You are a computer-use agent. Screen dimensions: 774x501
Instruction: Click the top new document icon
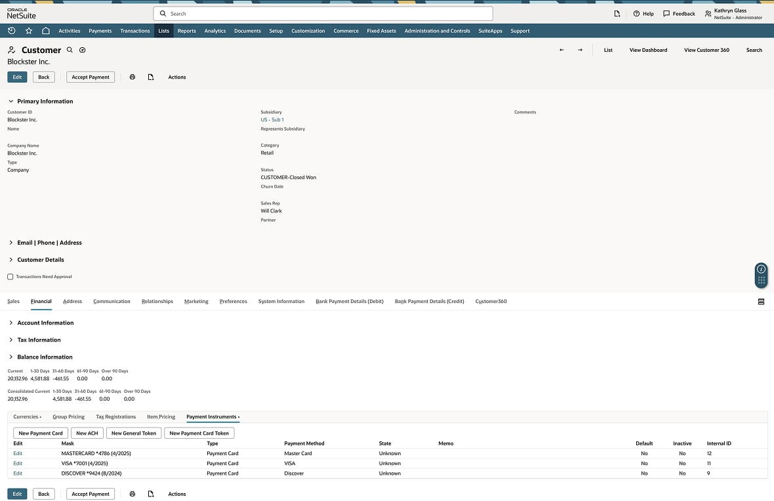point(151,77)
